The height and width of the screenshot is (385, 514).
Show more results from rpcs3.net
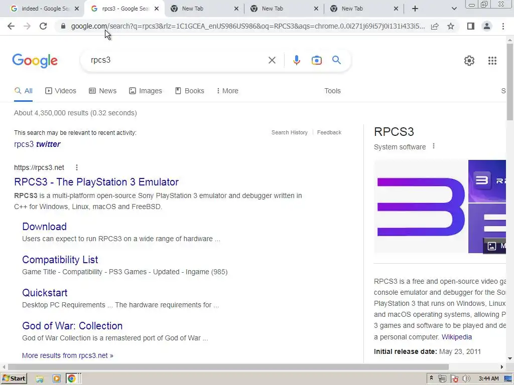tap(68, 355)
